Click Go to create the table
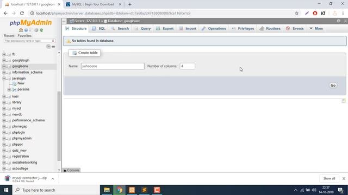This screenshot has width=348, height=195. coord(333,86)
